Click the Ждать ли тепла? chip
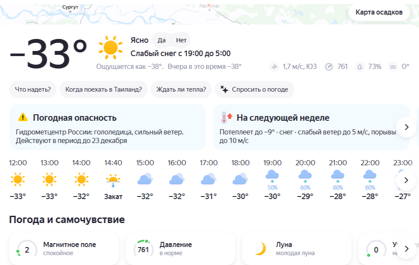This screenshot has width=419, height=265. [181, 89]
